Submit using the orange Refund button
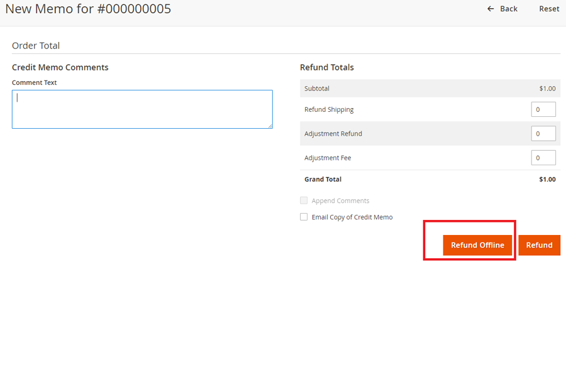The height and width of the screenshot is (377, 566). (x=539, y=245)
